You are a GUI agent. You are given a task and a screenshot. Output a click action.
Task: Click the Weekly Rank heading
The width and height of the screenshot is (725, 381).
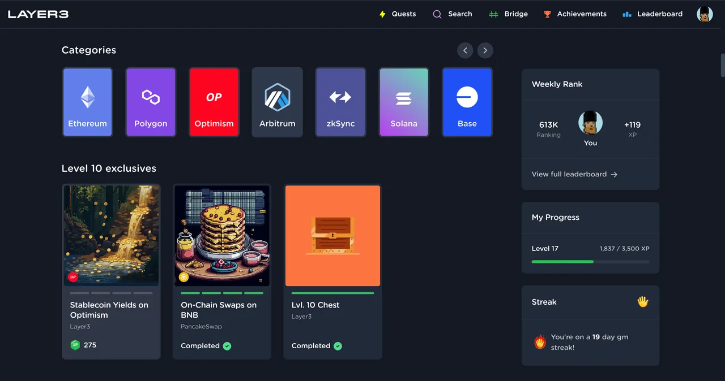557,84
